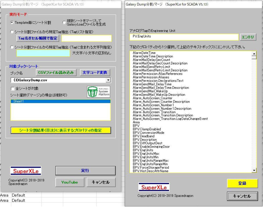Image resolution: width=263 pixels, height=207 pixels.
Task: Select BPV.ClampEnabled property
Action: pyautogui.click(x=147, y=129)
